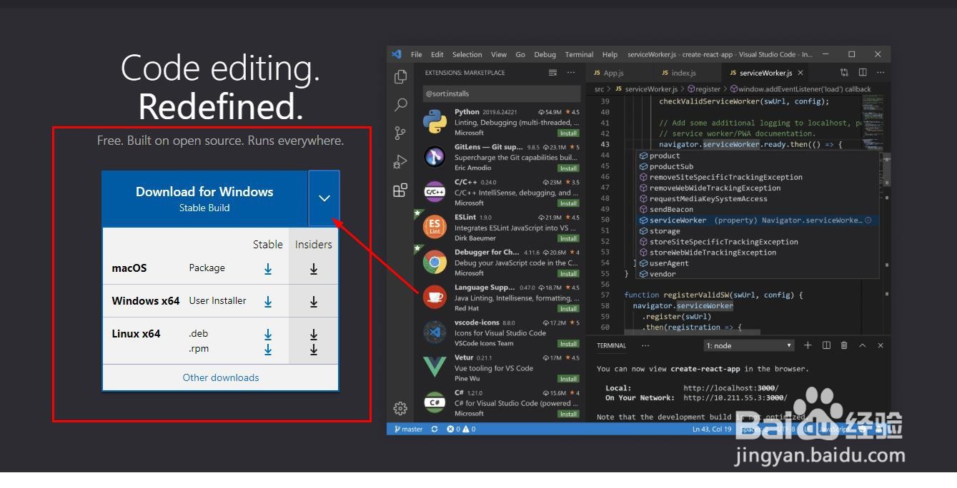Viewport: 957px width, 488px height.
Task: Open the Extensions panel more actions menu
Action: click(x=571, y=73)
